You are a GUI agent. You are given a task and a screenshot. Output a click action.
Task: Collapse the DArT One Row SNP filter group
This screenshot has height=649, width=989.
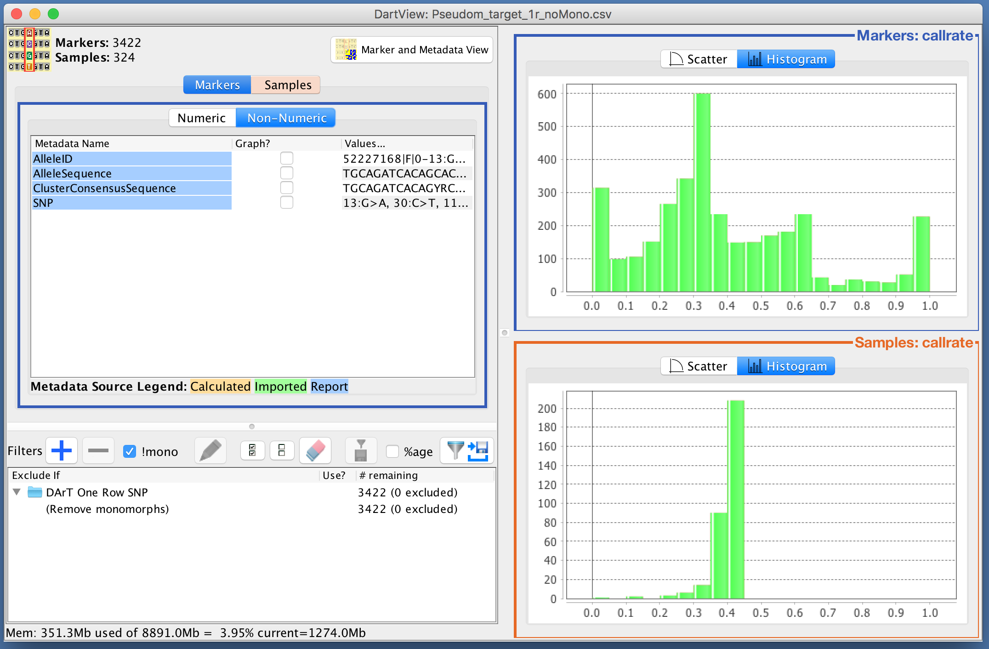(17, 492)
